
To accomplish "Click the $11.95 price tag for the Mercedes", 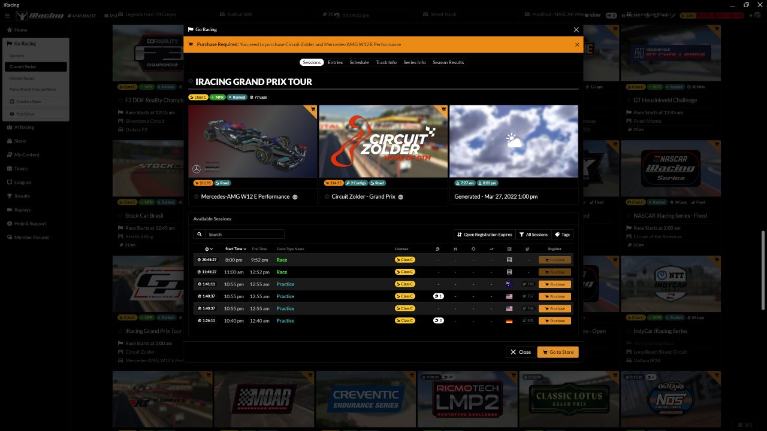I will tap(203, 183).
